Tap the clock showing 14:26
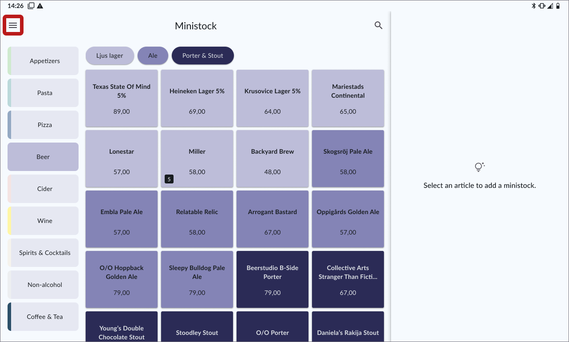The image size is (569, 342). (16, 6)
